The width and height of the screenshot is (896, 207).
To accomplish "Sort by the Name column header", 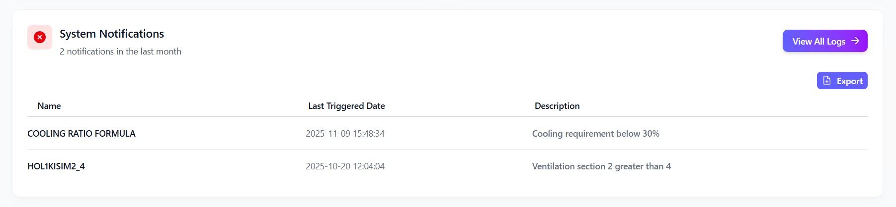I will tap(49, 106).
